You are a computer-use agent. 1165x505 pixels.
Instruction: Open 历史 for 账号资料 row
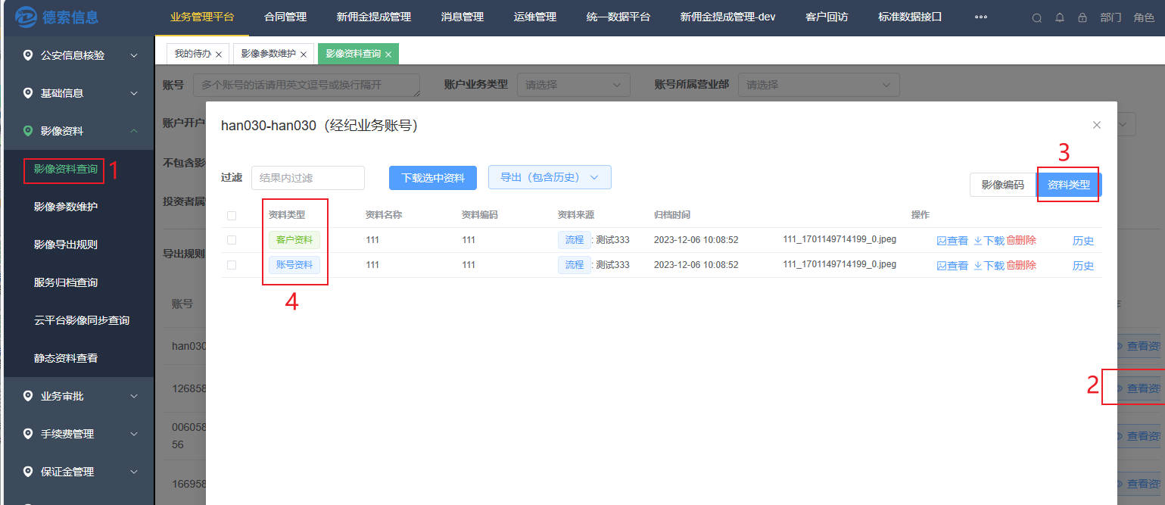pyautogui.click(x=1083, y=265)
